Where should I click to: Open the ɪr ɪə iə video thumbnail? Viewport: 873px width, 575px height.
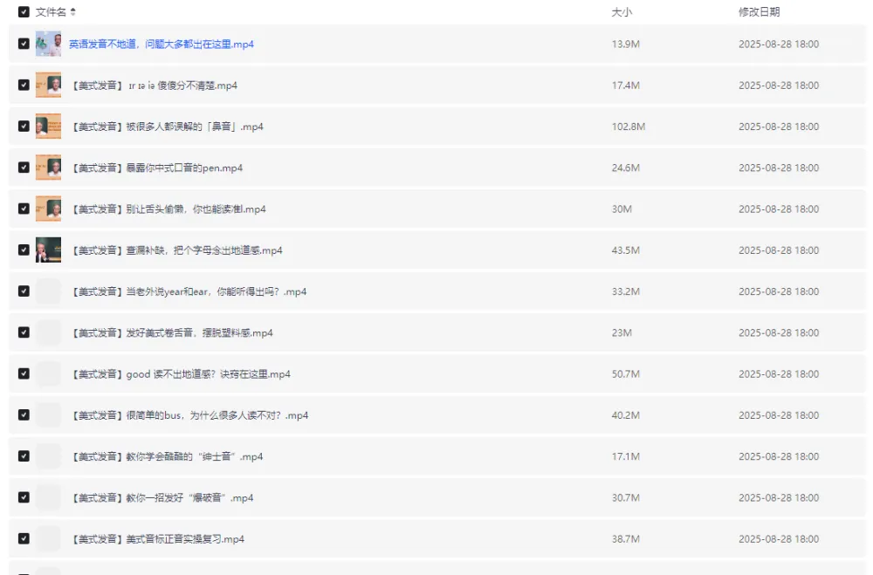click(x=48, y=85)
